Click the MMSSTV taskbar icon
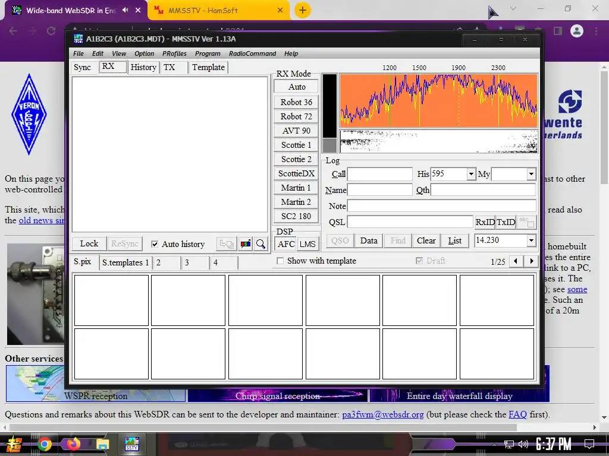The height and width of the screenshot is (456, 609). pos(131,444)
